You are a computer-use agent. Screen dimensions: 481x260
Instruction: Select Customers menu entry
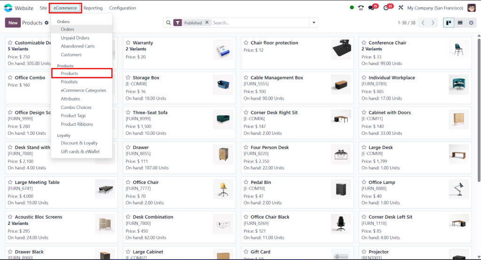pos(82,55)
